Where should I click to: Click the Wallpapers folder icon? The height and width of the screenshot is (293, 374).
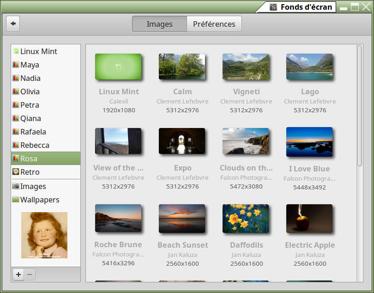(16, 200)
